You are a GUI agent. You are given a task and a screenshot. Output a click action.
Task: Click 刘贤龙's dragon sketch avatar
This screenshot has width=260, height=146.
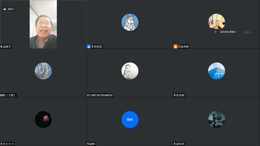130,22
